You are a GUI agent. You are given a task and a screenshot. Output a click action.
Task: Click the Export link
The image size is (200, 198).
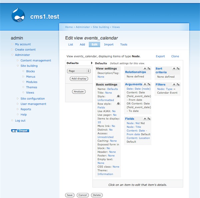click(160, 56)
